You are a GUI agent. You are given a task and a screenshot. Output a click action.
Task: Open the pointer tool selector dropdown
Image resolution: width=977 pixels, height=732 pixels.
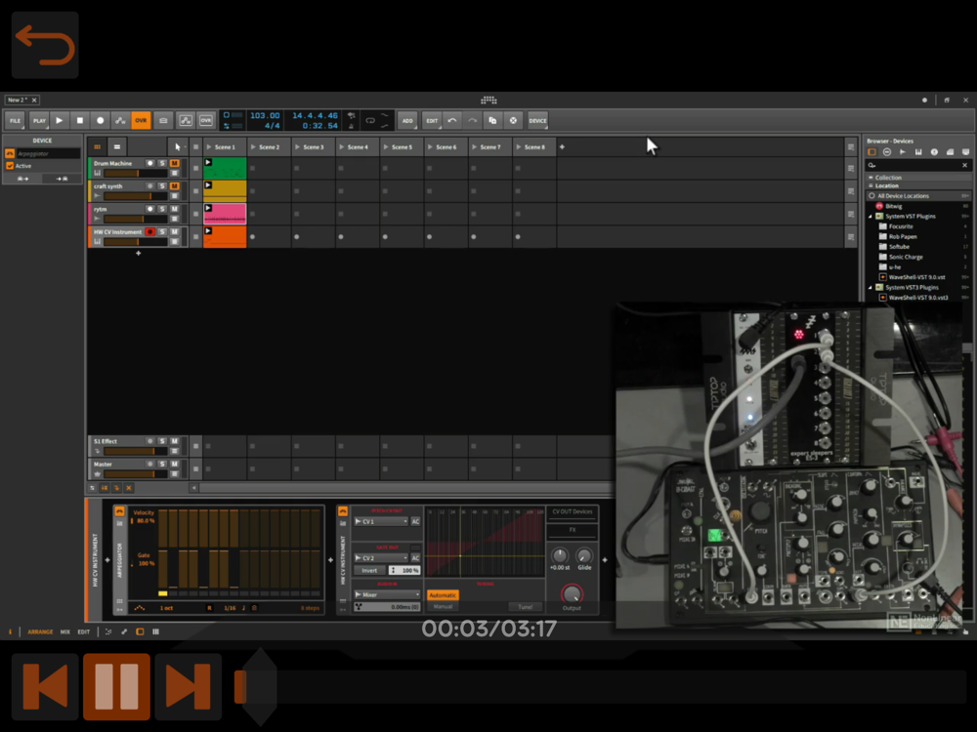(178, 147)
